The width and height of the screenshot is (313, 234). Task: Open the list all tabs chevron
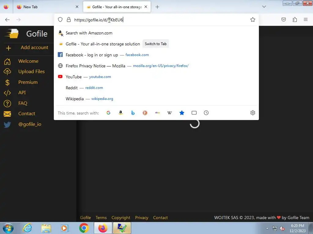tap(264, 7)
